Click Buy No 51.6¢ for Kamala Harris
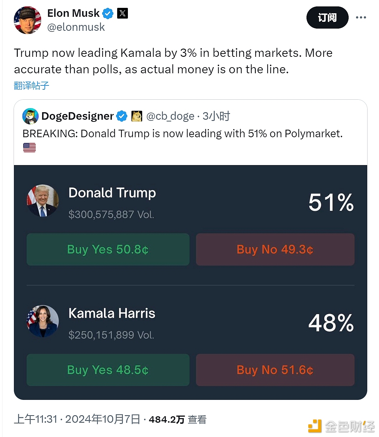This screenshot has height=437, width=379. click(275, 370)
